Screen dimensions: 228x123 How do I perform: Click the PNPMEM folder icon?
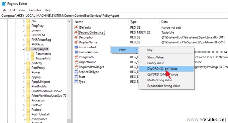[28, 35]
